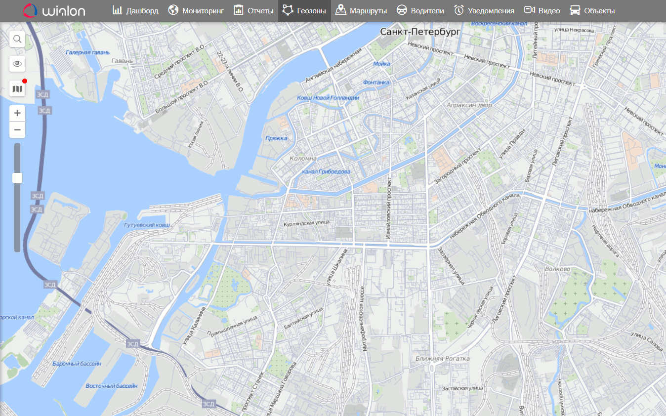Open the map layers selector
The height and width of the screenshot is (416, 666).
coord(17,89)
